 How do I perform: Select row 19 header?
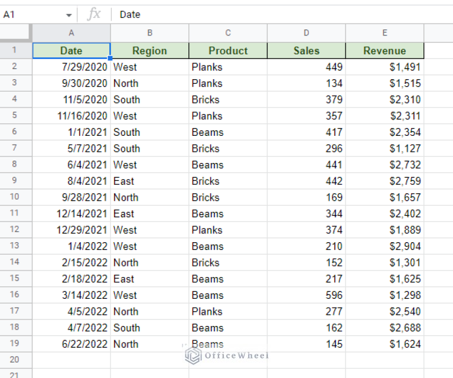[15, 344]
